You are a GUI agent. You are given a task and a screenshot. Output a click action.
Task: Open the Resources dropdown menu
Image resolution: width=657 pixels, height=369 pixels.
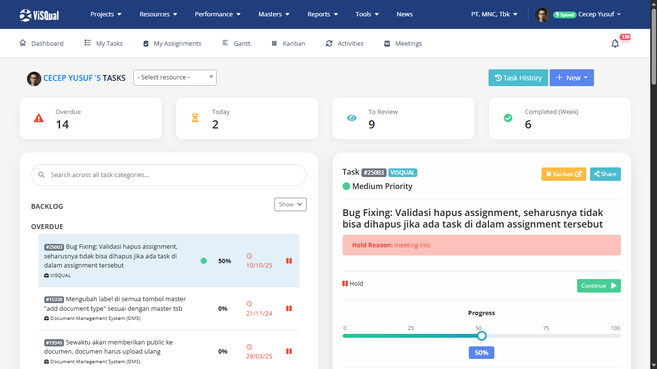coord(158,14)
